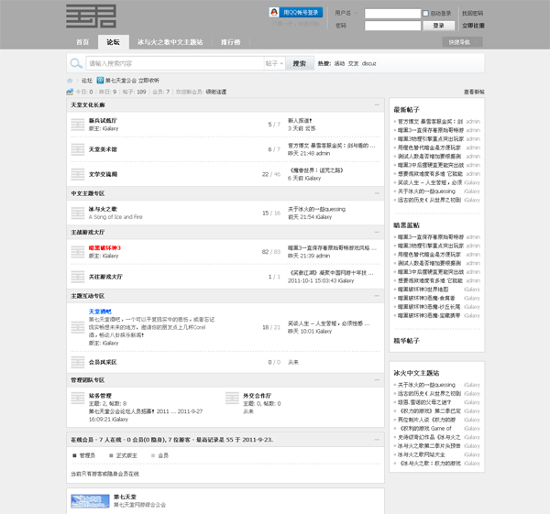Select the 论坛 forum tab

pos(114,42)
